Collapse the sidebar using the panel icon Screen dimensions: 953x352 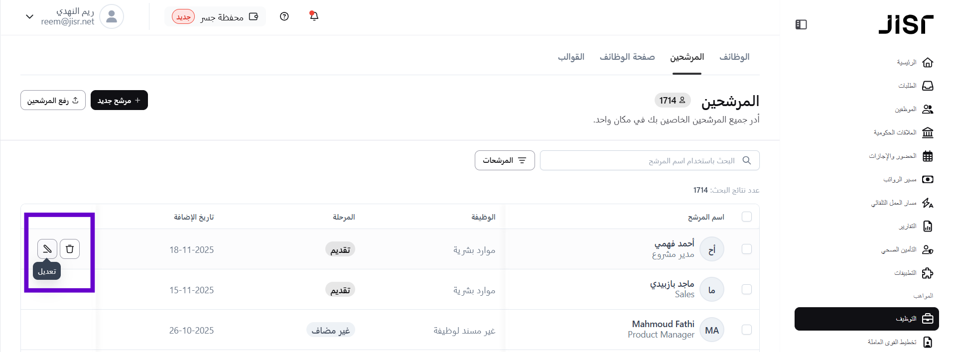[801, 24]
